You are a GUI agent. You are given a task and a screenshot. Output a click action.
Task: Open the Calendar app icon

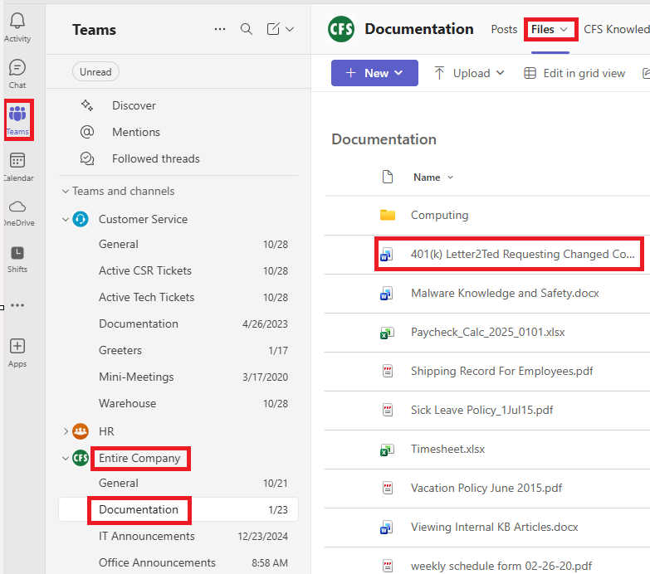(x=17, y=166)
